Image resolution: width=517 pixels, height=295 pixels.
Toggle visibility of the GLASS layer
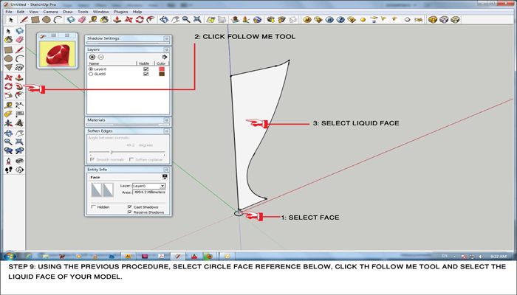pos(145,74)
